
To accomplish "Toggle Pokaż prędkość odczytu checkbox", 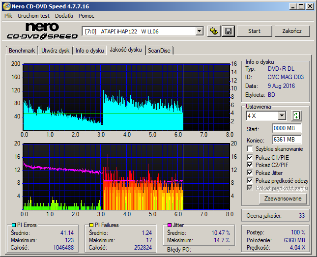I will [x=250, y=180].
